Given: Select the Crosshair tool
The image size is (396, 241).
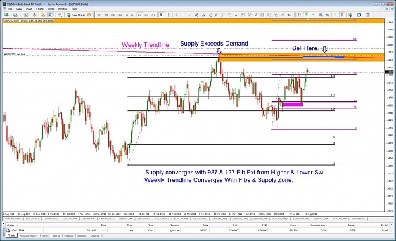Looking at the screenshot, I should 168,15.
